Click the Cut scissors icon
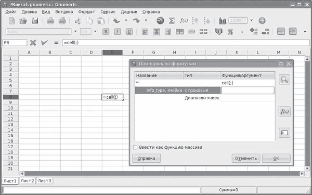Screen dimensions: 312x195 click(78, 21)
